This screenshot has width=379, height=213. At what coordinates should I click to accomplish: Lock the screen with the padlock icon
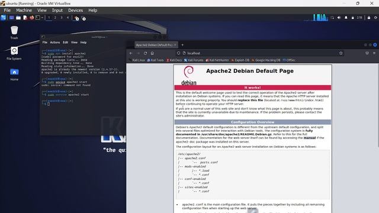click(369, 18)
